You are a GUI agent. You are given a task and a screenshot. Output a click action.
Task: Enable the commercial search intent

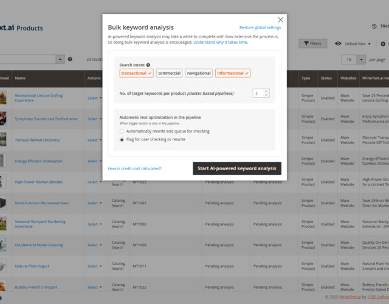(169, 73)
